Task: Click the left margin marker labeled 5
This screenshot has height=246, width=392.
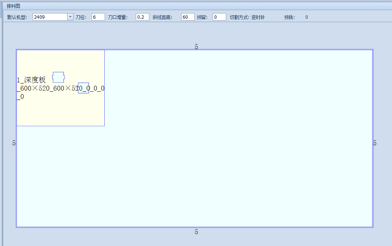Action: 14,143
